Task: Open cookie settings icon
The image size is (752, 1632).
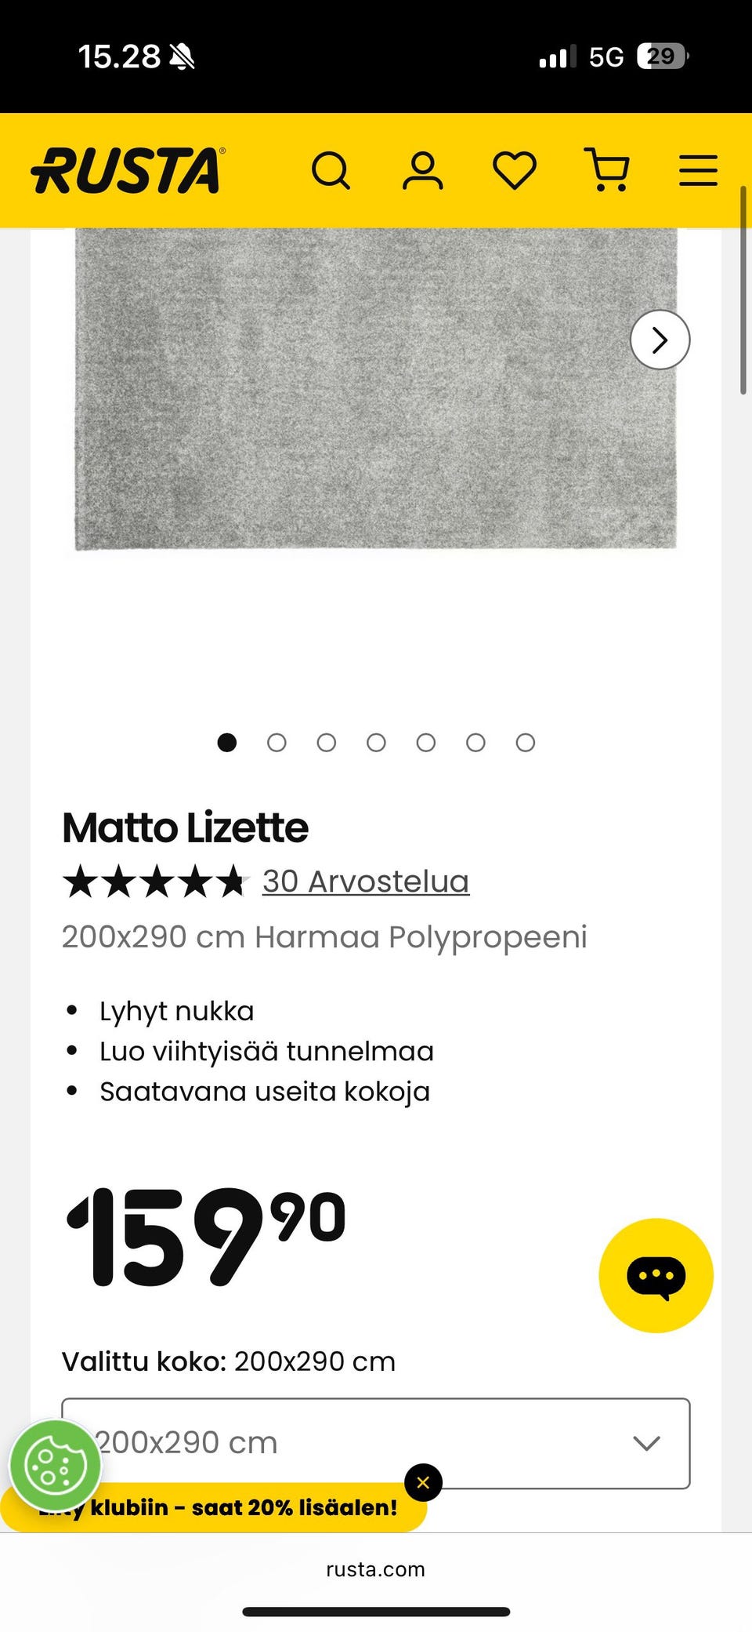Action: (55, 1465)
